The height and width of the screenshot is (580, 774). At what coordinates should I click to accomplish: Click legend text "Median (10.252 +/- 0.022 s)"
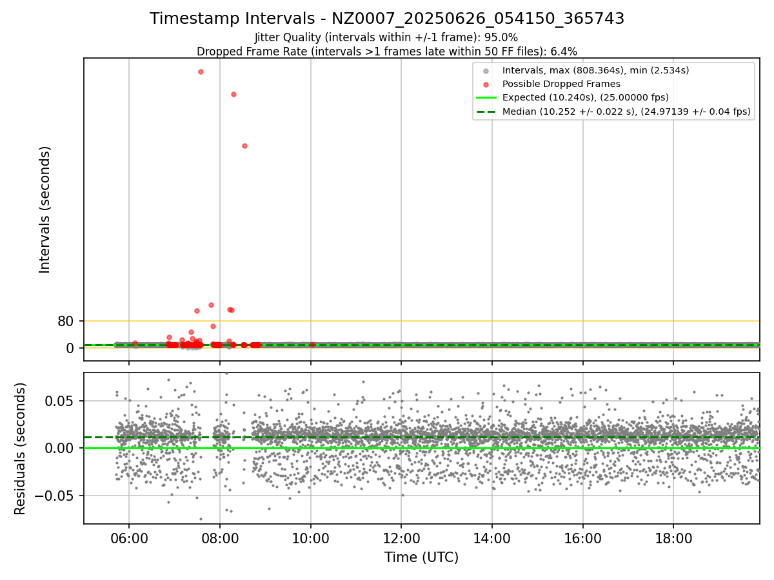pyautogui.click(x=568, y=111)
